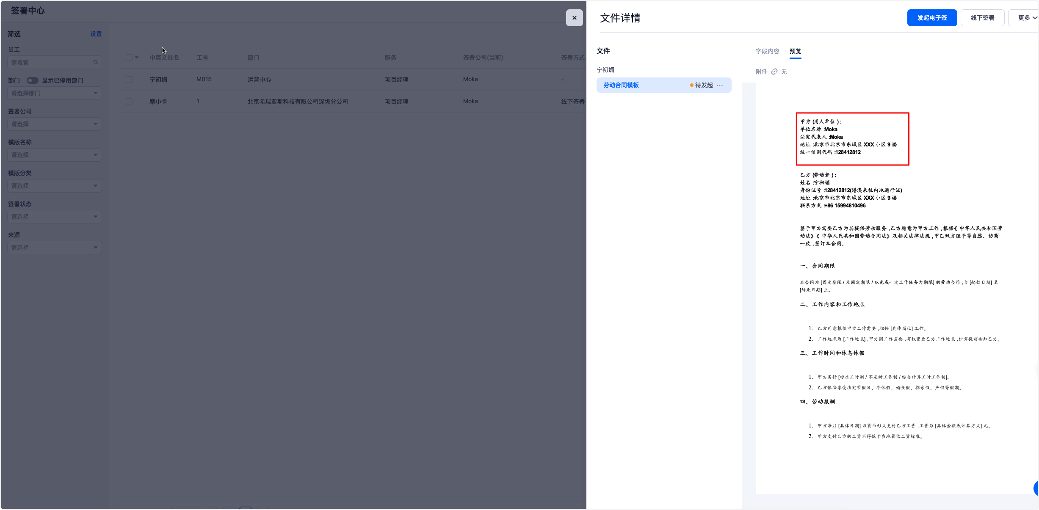Image resolution: width=1039 pixels, height=510 pixels.
Task: Open the three-dot menu beside 待发起
Action: pyautogui.click(x=720, y=85)
